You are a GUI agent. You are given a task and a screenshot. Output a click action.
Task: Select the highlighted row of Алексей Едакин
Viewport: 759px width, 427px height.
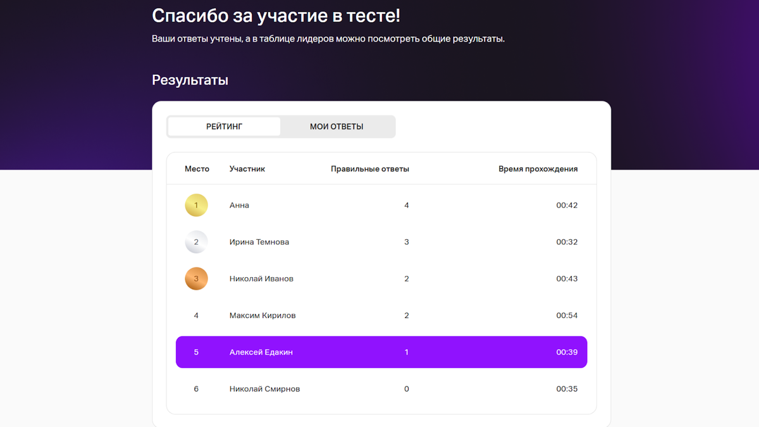pyautogui.click(x=381, y=352)
